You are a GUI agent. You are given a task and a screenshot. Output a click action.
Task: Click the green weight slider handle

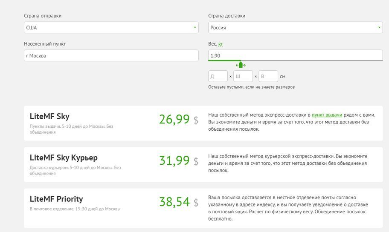click(241, 65)
